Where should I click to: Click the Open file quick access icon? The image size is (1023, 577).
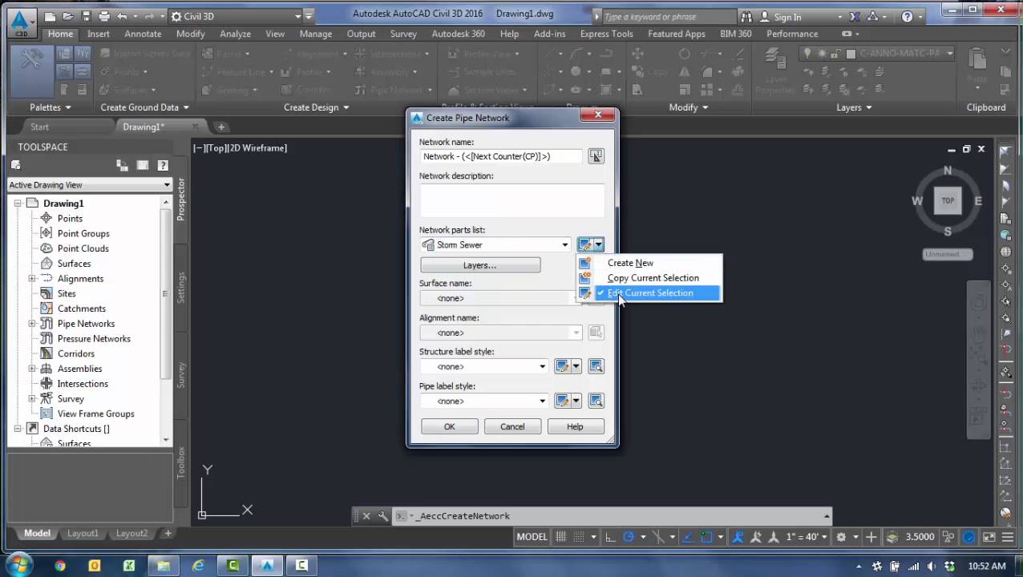[x=68, y=16]
